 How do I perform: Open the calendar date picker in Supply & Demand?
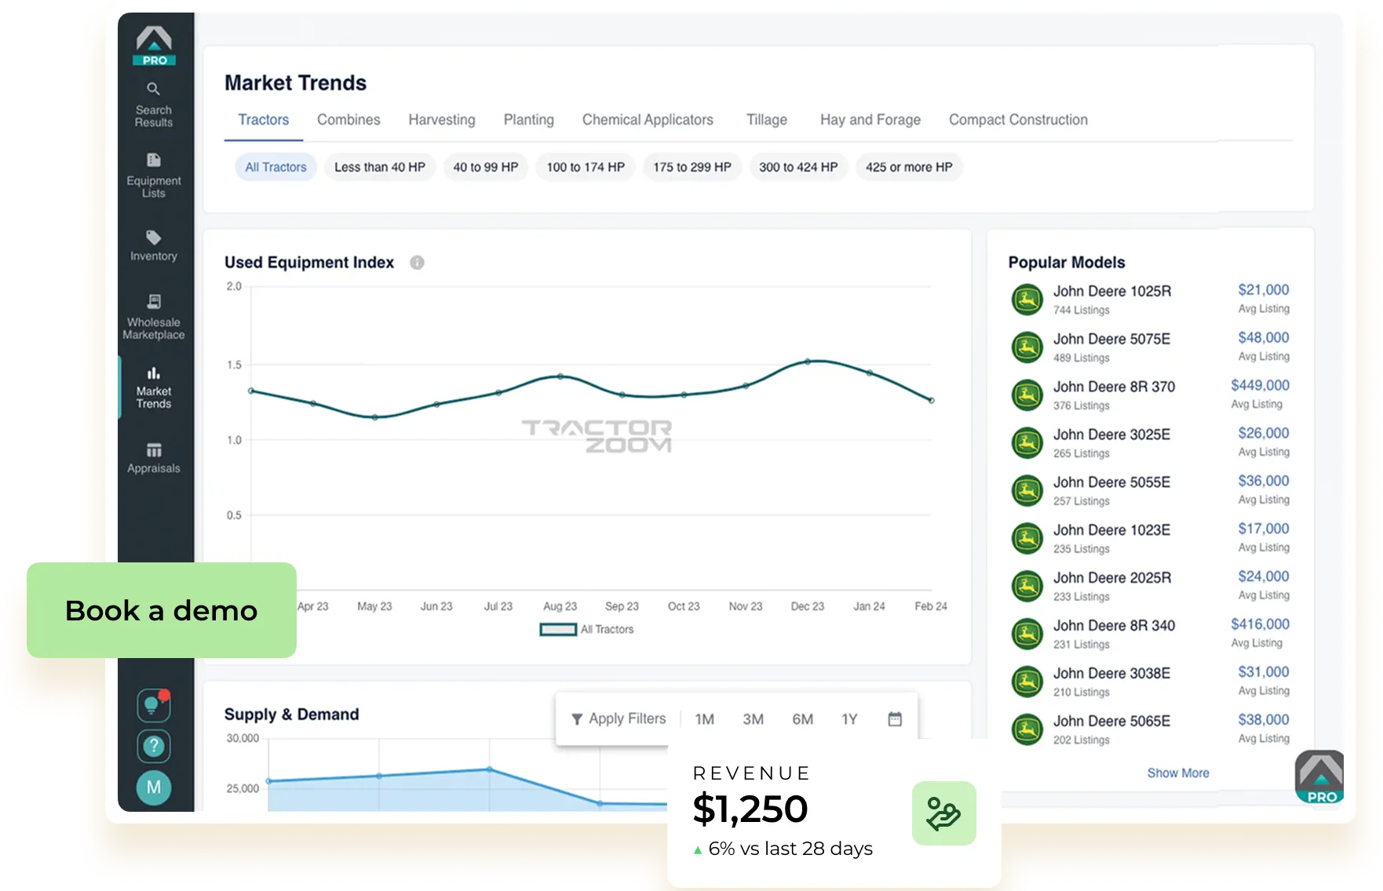point(895,718)
